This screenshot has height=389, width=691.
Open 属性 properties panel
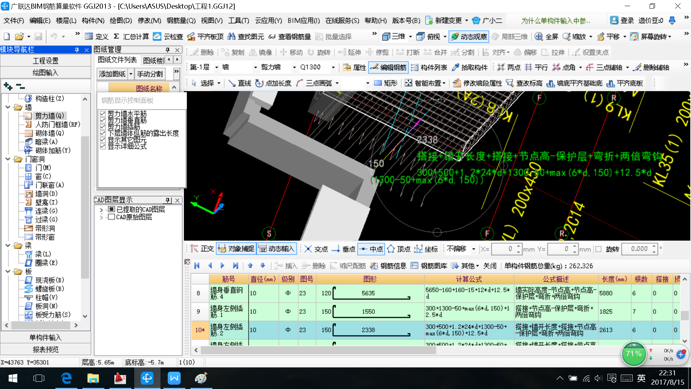(354, 67)
